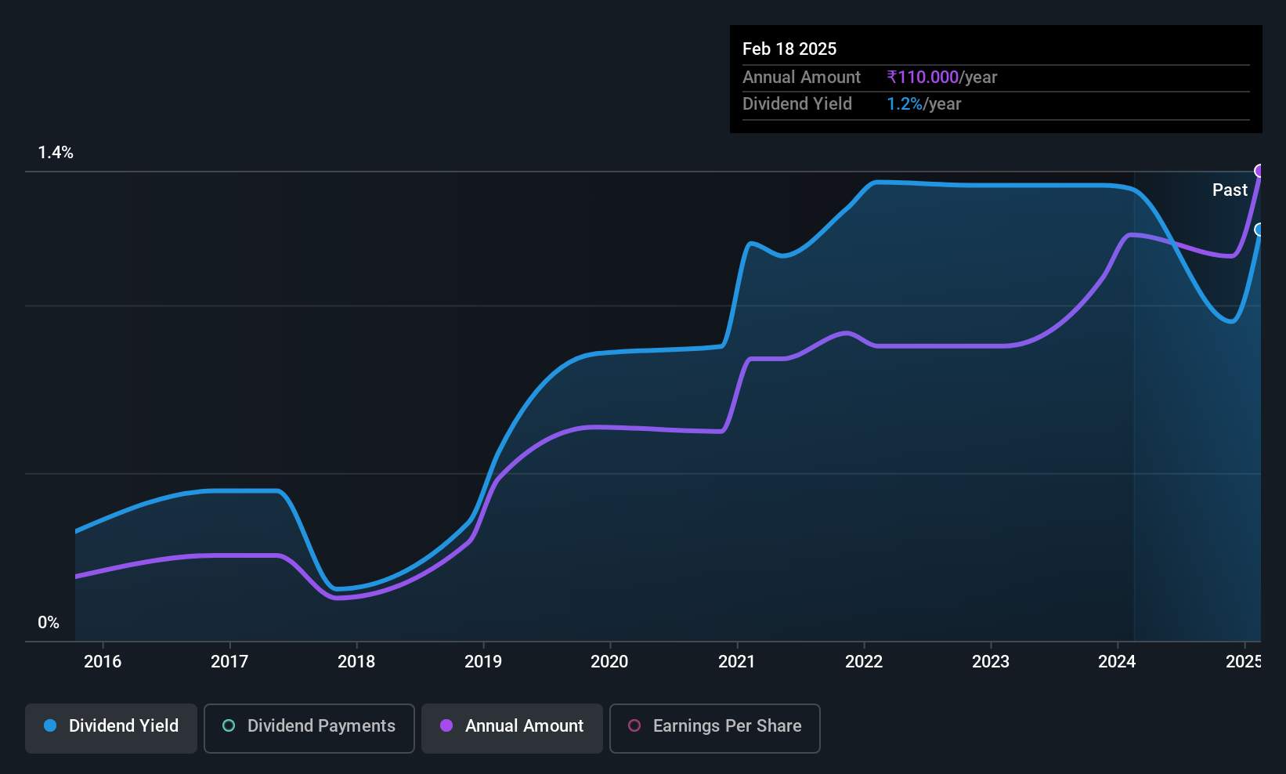Toggle the Annual Amount series
Screen dimensions: 1286x774
[x=512, y=728]
